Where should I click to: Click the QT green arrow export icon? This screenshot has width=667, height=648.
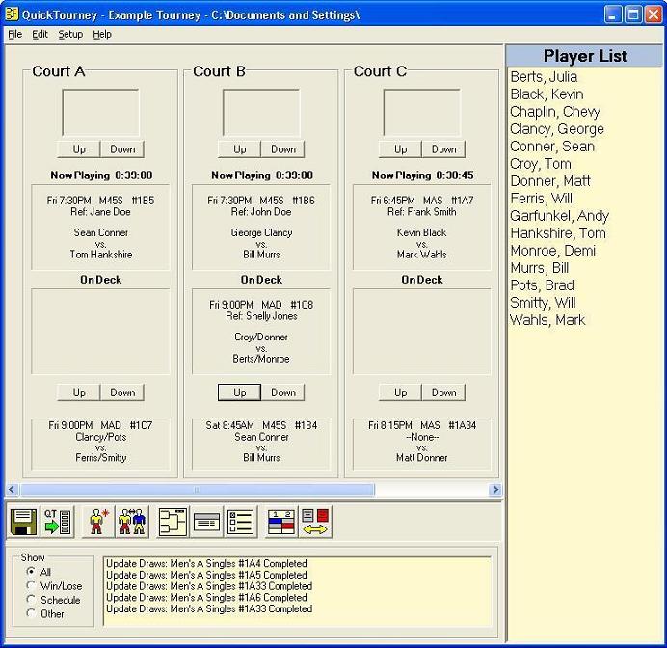pos(57,522)
